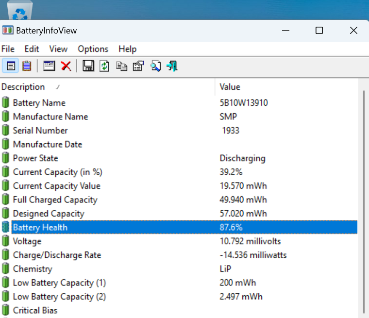This screenshot has height=318, width=369.
Task: Click battery icon beside Power State
Action: pos(6,158)
